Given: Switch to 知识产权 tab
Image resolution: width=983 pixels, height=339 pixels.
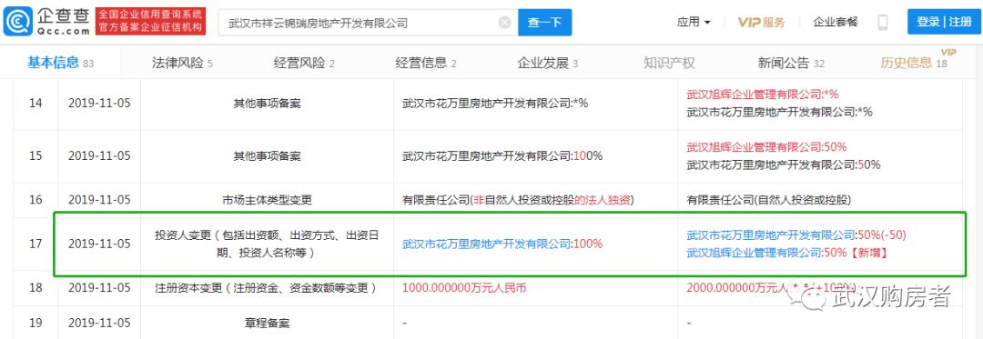Looking at the screenshot, I should 669,63.
